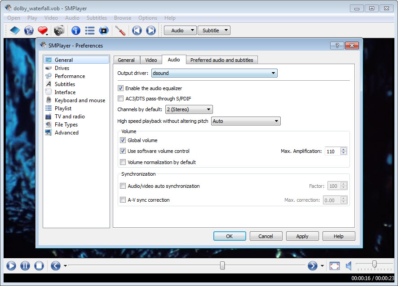Image resolution: width=398 pixels, height=286 pixels.
Task: Click OK to confirm preferences
Action: [x=230, y=236]
